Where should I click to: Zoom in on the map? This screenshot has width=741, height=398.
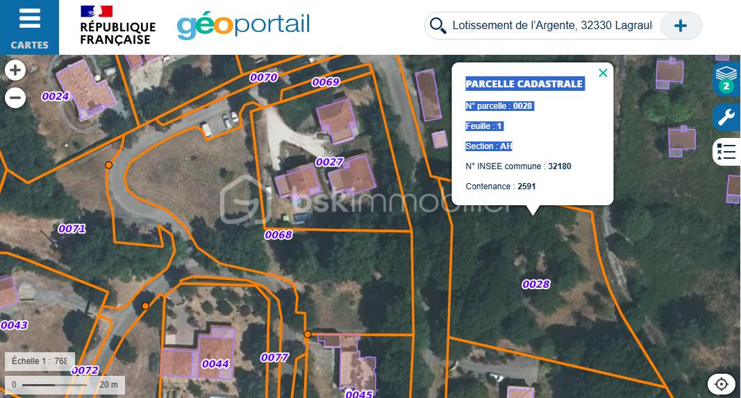(15, 70)
